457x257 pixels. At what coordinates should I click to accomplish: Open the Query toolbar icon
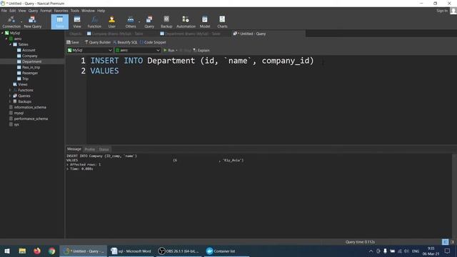pyautogui.click(x=149, y=22)
